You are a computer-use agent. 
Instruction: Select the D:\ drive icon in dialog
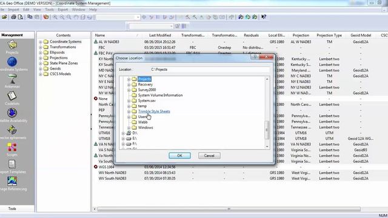pos(129,133)
